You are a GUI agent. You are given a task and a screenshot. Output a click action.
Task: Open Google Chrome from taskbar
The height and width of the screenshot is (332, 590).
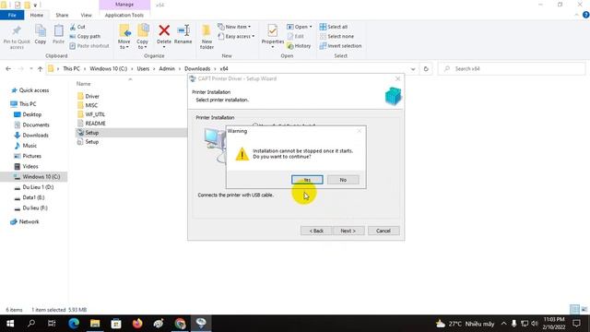point(180,324)
